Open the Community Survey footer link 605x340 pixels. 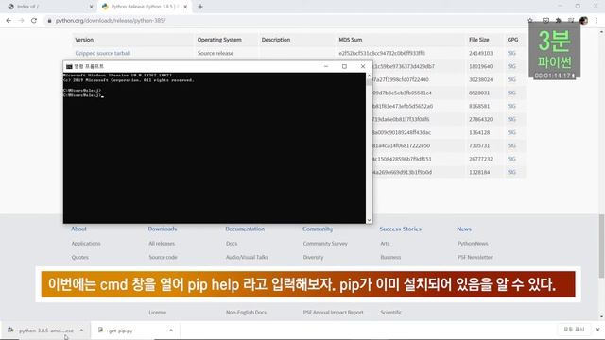pyautogui.click(x=325, y=244)
